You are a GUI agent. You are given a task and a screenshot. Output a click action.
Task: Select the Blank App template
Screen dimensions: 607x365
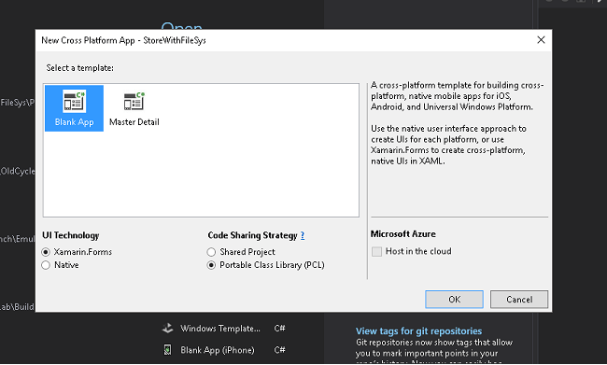coord(74,108)
